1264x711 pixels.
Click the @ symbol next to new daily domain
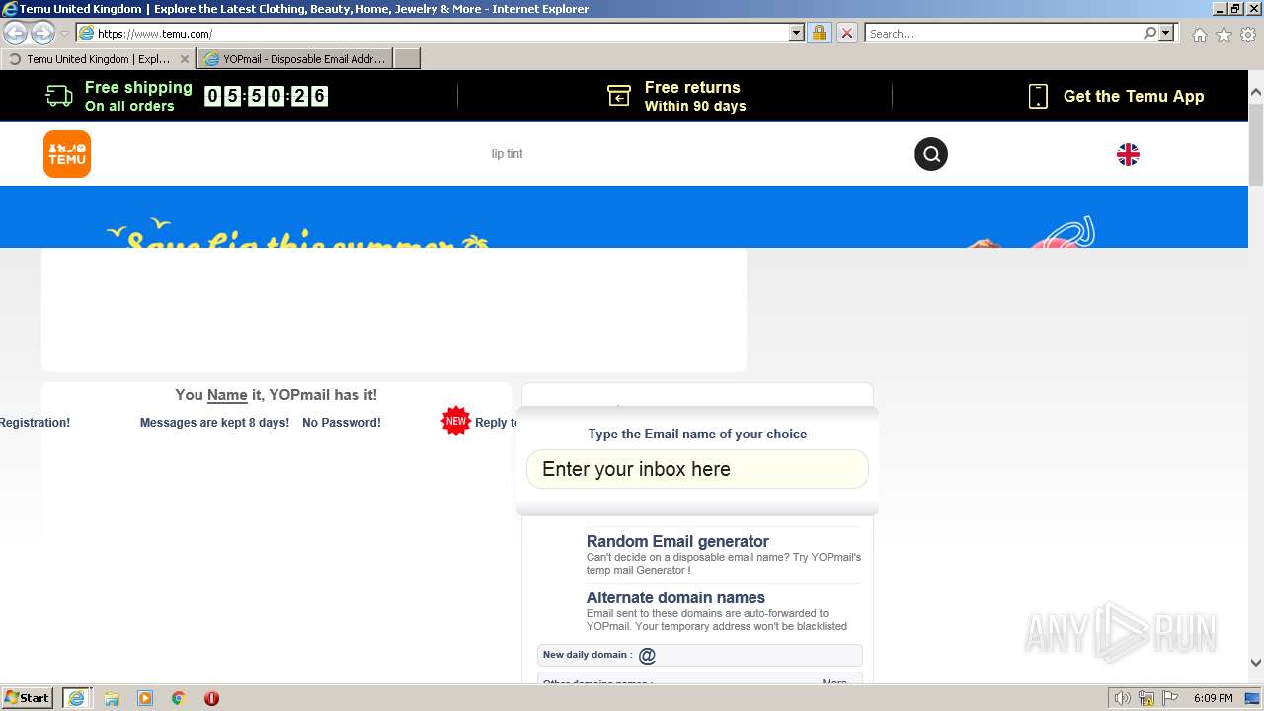pos(647,656)
